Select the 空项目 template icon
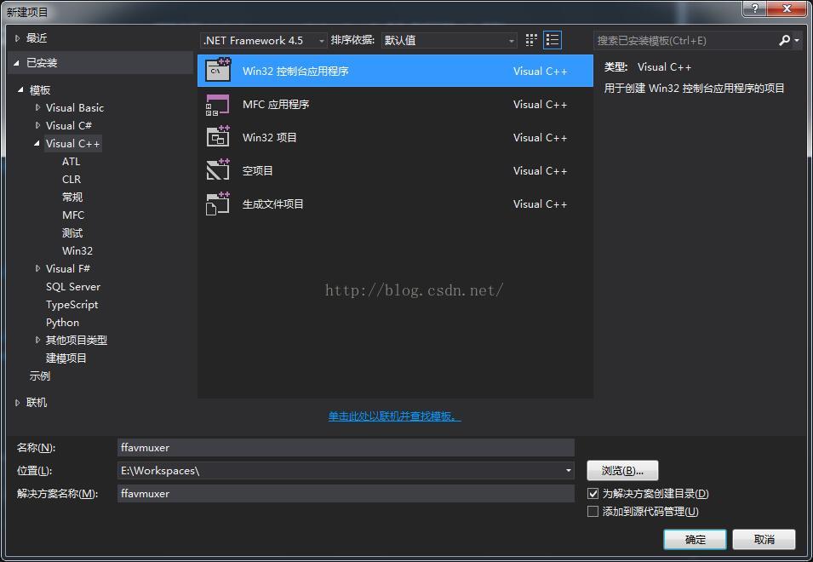The height and width of the screenshot is (562, 813). [218, 170]
